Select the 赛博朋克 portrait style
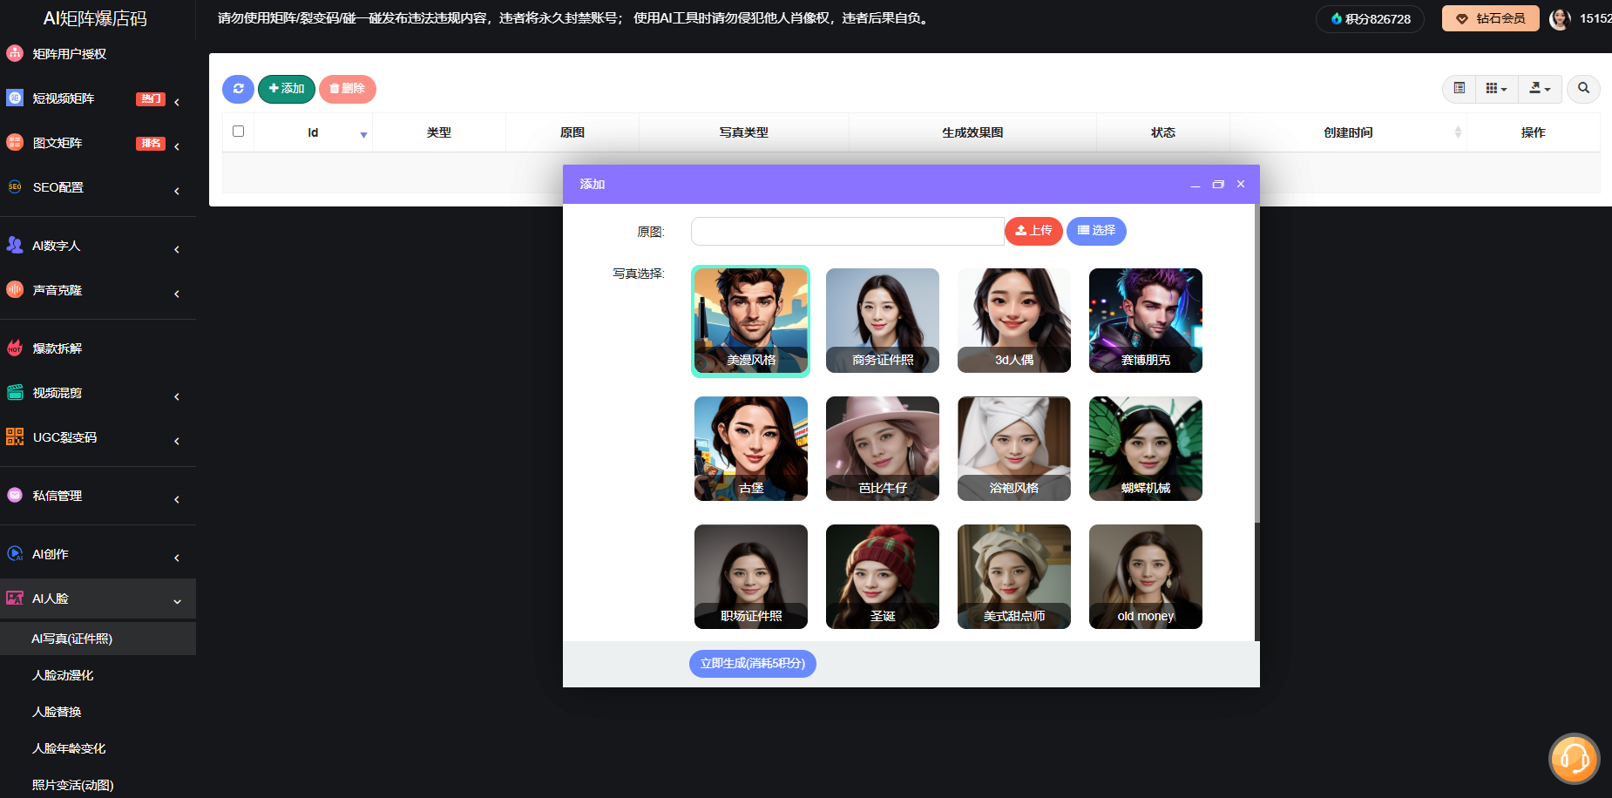 (1146, 321)
